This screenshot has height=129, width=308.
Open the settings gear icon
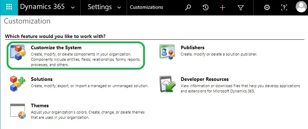tap(267, 7)
